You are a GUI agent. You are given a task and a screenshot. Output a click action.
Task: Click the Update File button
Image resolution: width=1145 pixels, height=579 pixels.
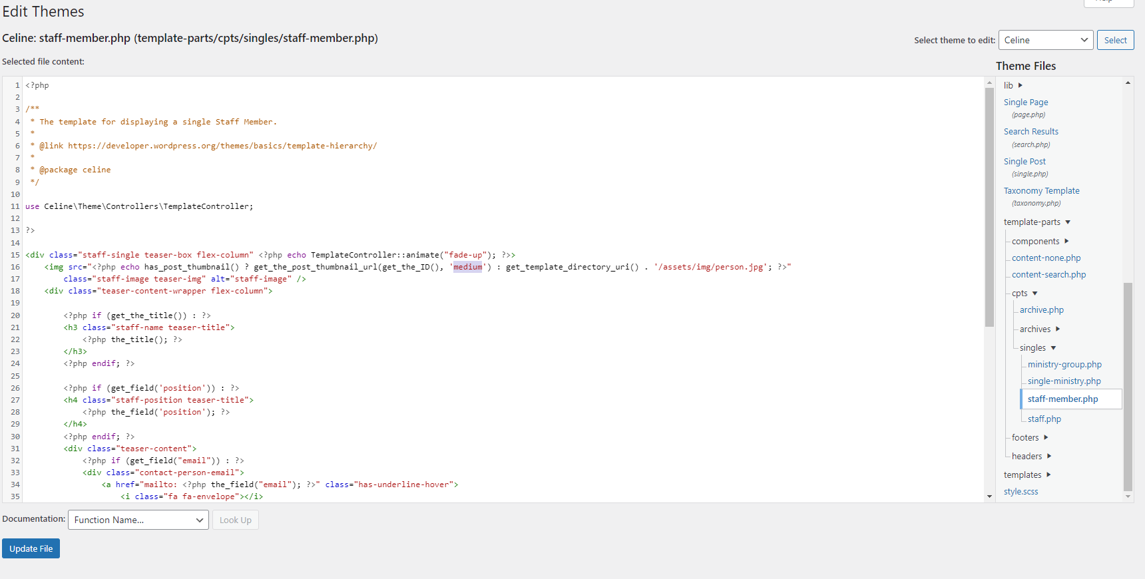tap(31, 548)
